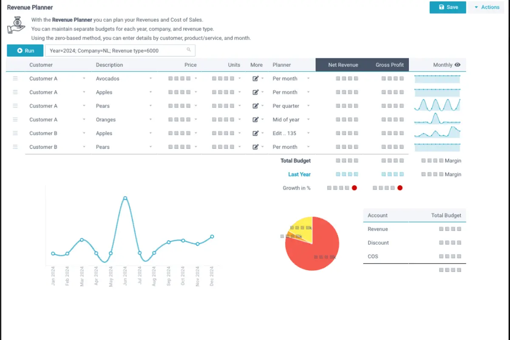Image resolution: width=510 pixels, height=340 pixels.
Task: Open the edit icon for Customer A Oranges
Action: pos(255,119)
